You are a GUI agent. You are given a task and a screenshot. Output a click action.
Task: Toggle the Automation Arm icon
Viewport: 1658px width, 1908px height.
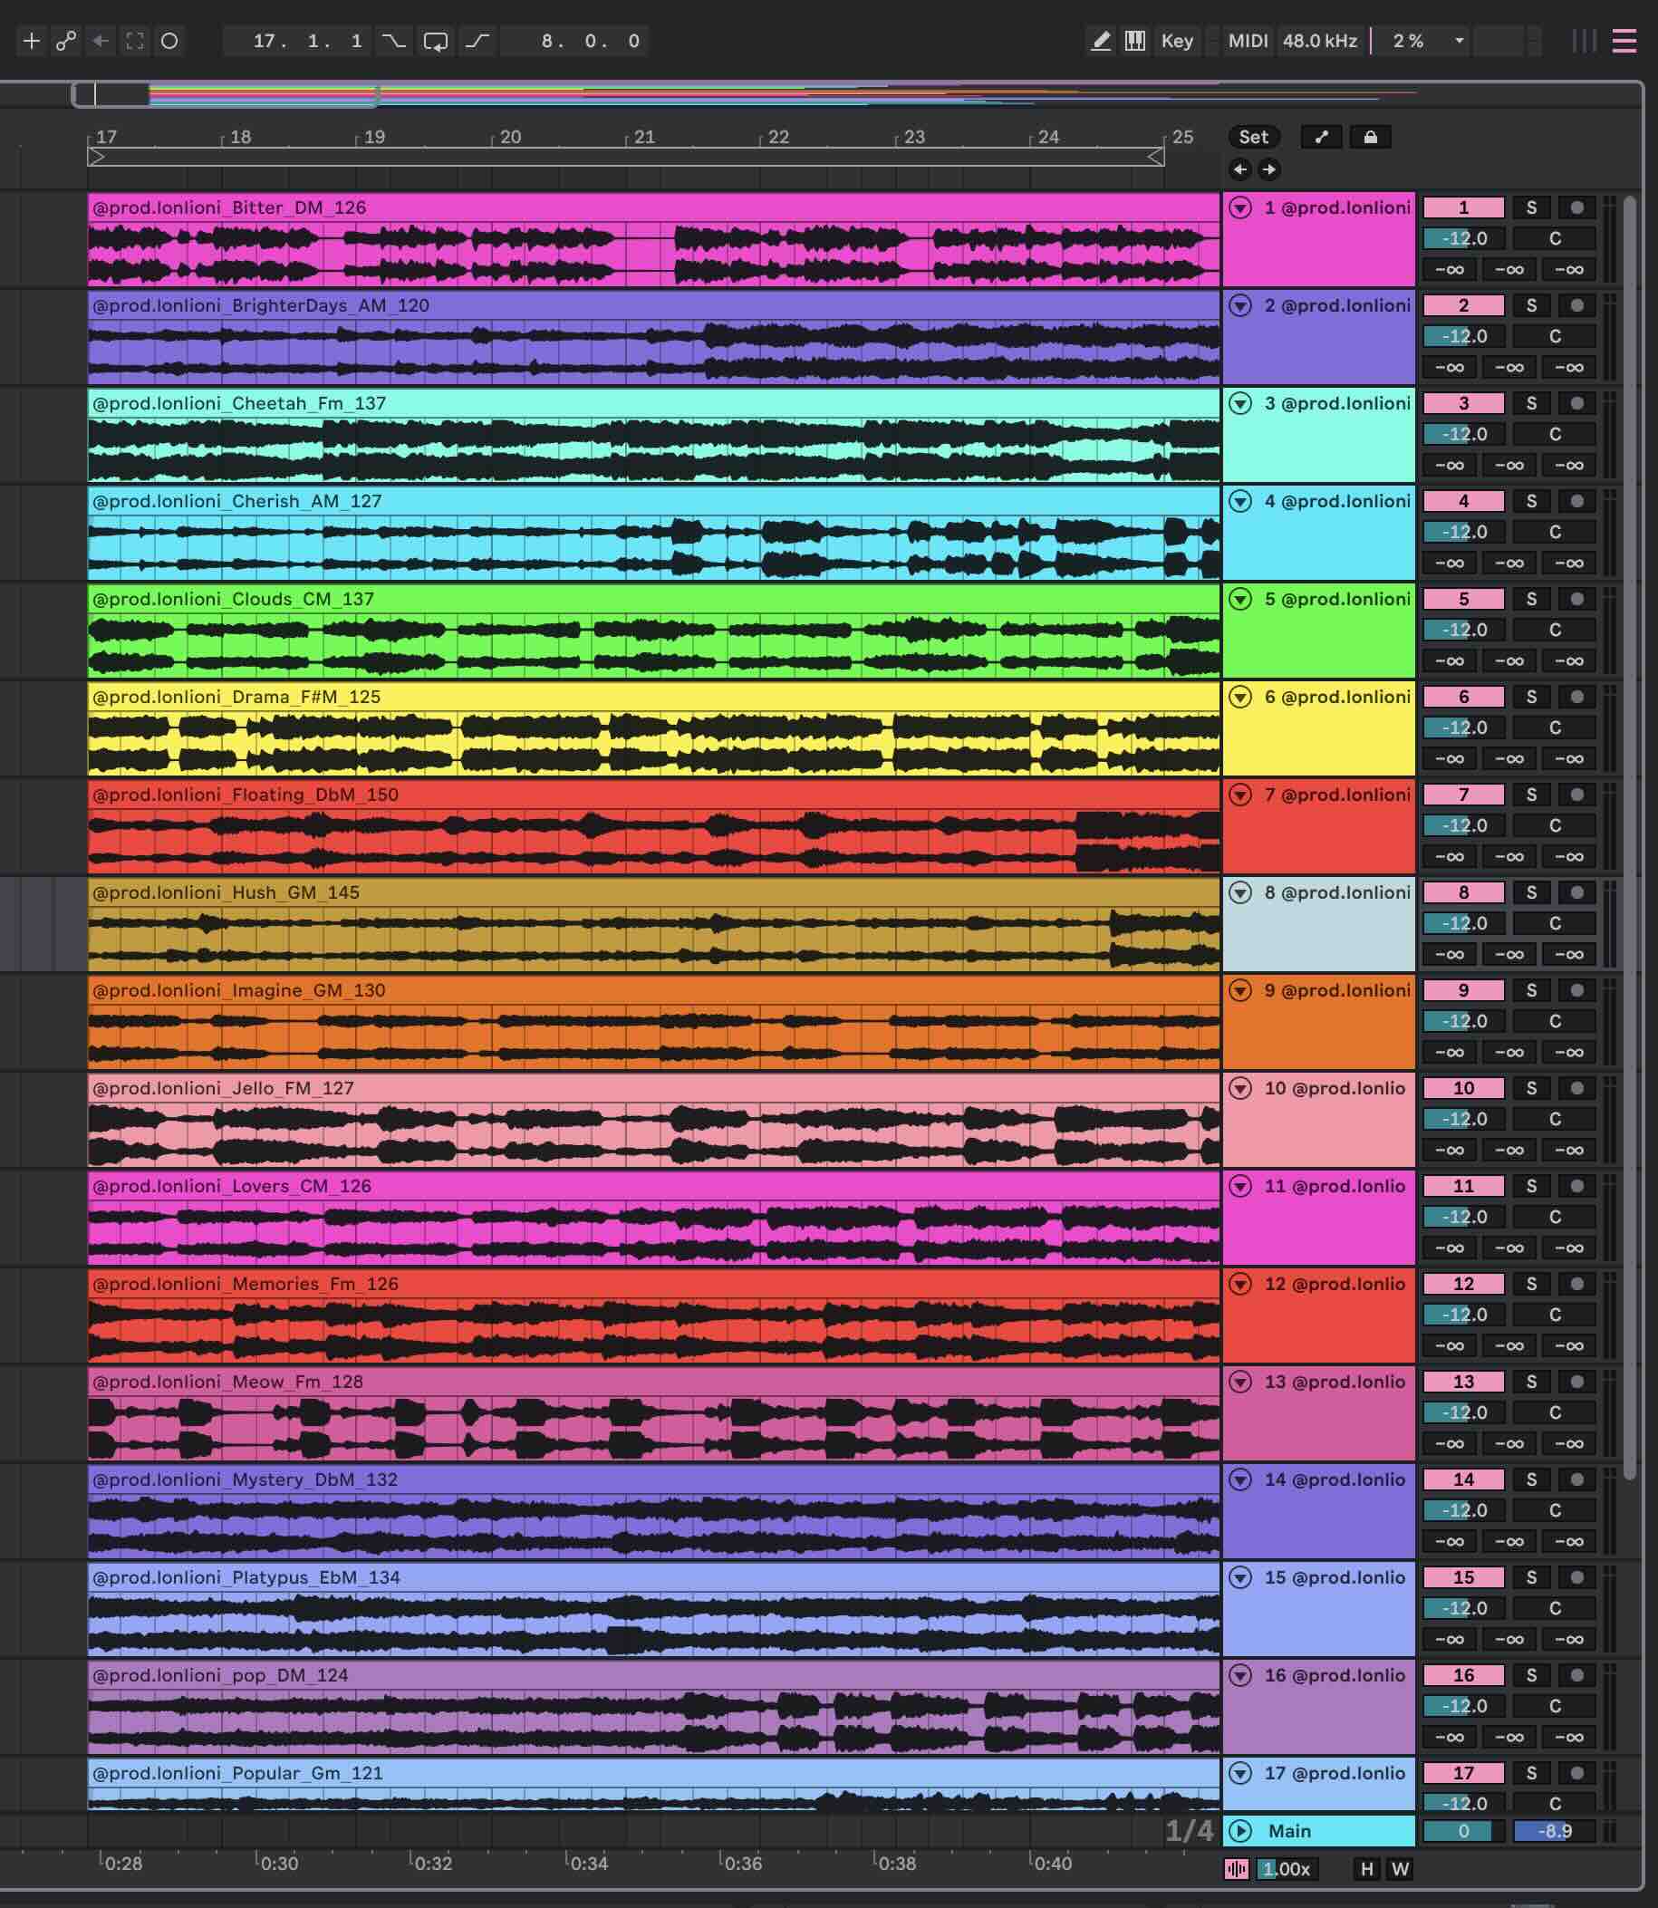tap(66, 41)
